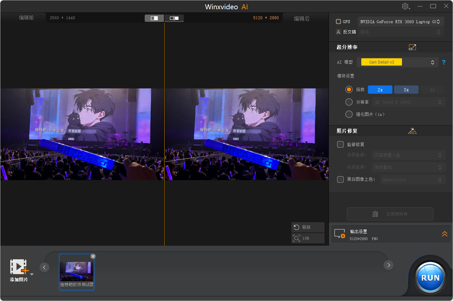This screenshot has width=453, height=301.
Task: Click the 2560 * 1440 source resolution
Action: click(62, 18)
